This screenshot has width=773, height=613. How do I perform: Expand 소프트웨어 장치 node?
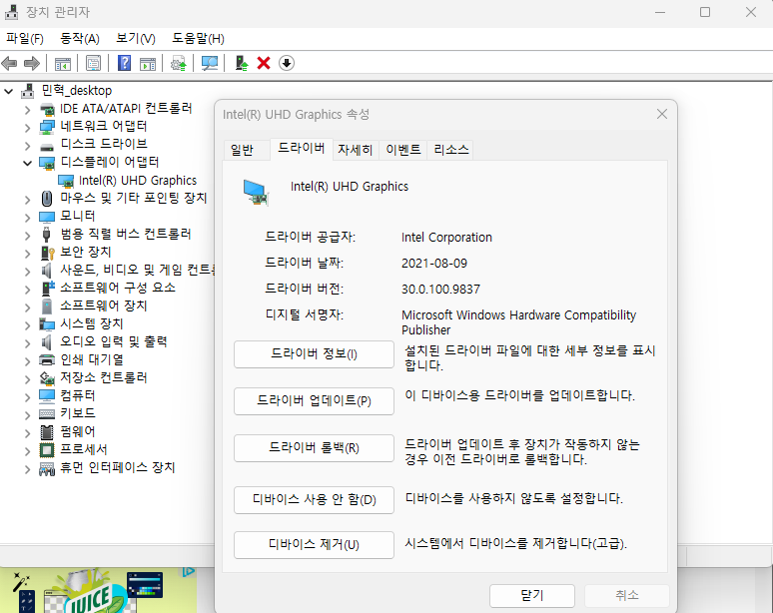(28, 306)
